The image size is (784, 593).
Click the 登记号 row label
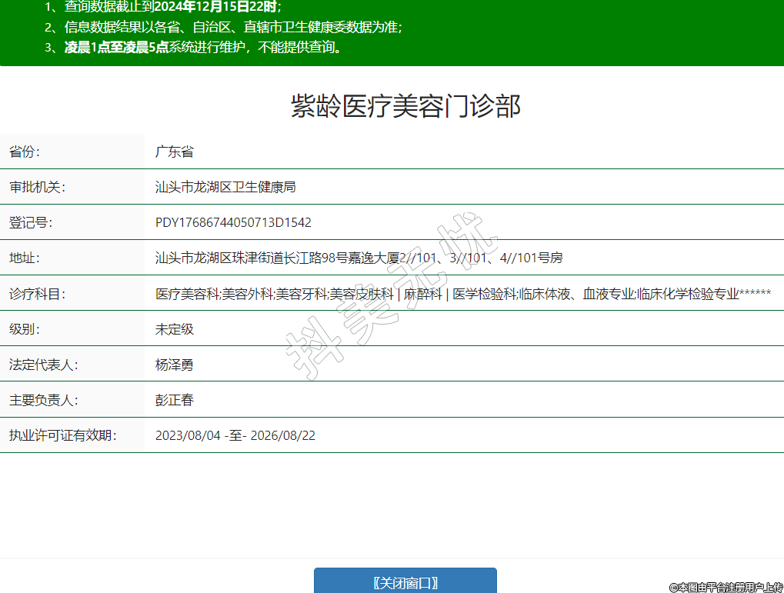(31, 223)
